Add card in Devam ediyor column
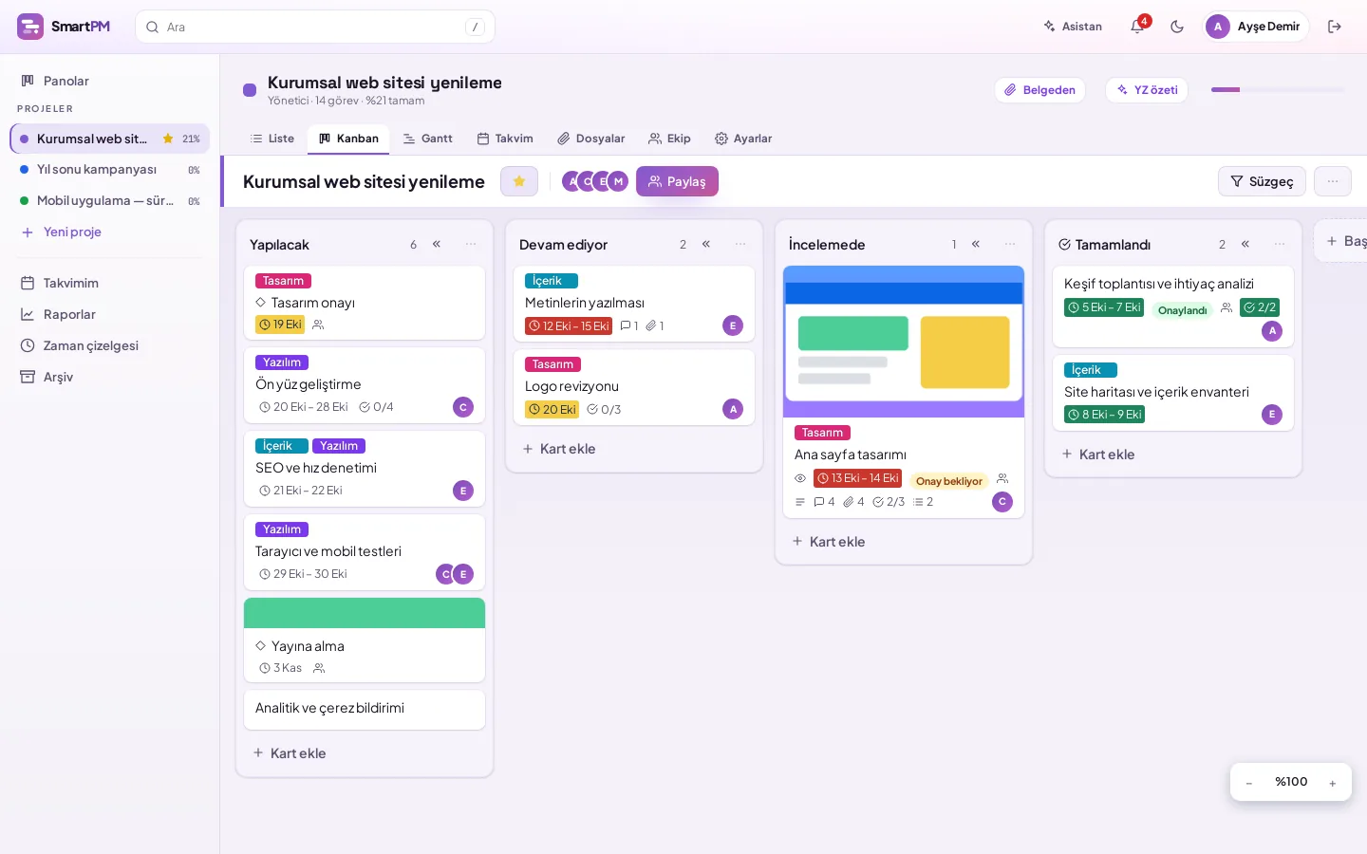The image size is (1367, 854). [x=634, y=449]
